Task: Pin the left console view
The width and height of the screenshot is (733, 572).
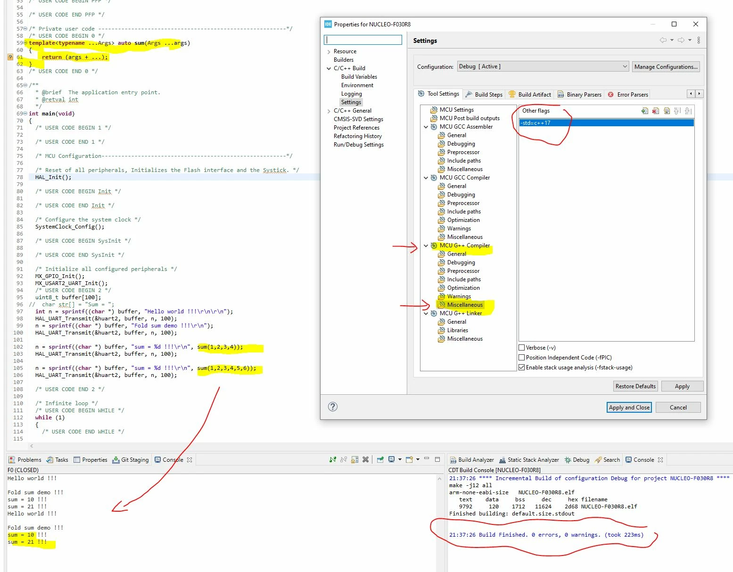Action: 380,459
